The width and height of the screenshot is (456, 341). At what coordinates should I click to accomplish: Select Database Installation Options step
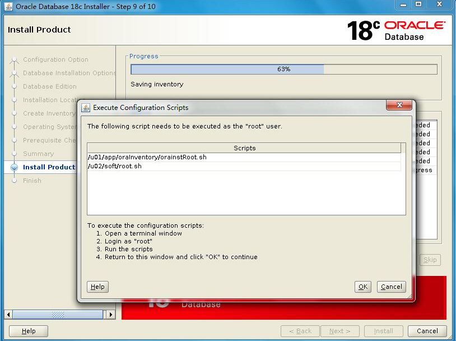click(69, 73)
